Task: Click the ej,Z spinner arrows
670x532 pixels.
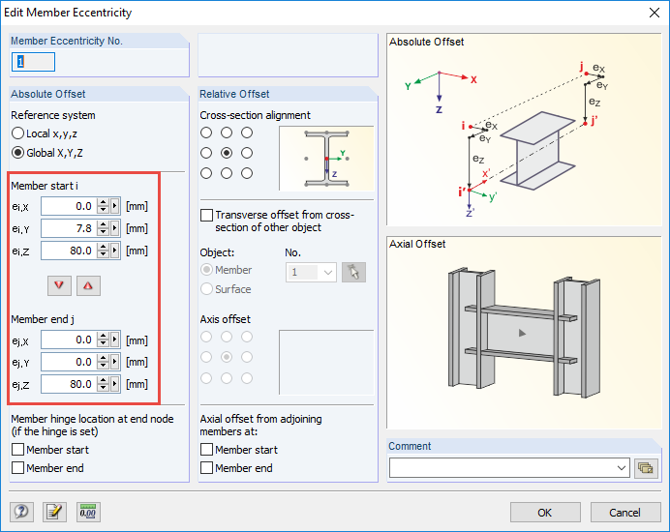Action: pos(103,384)
